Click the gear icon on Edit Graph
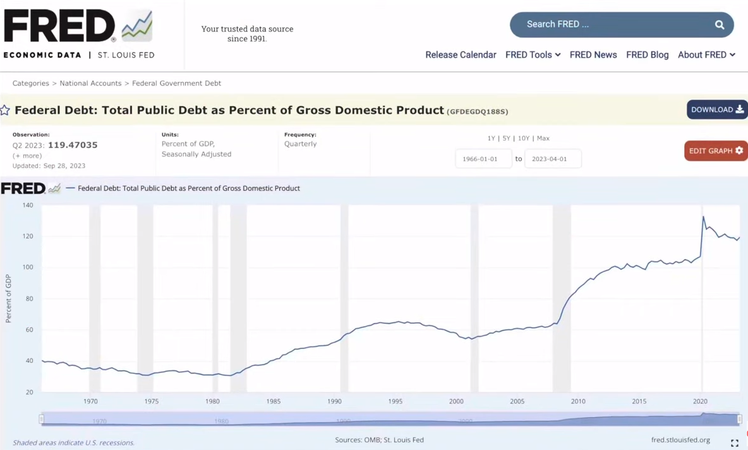 click(x=739, y=151)
